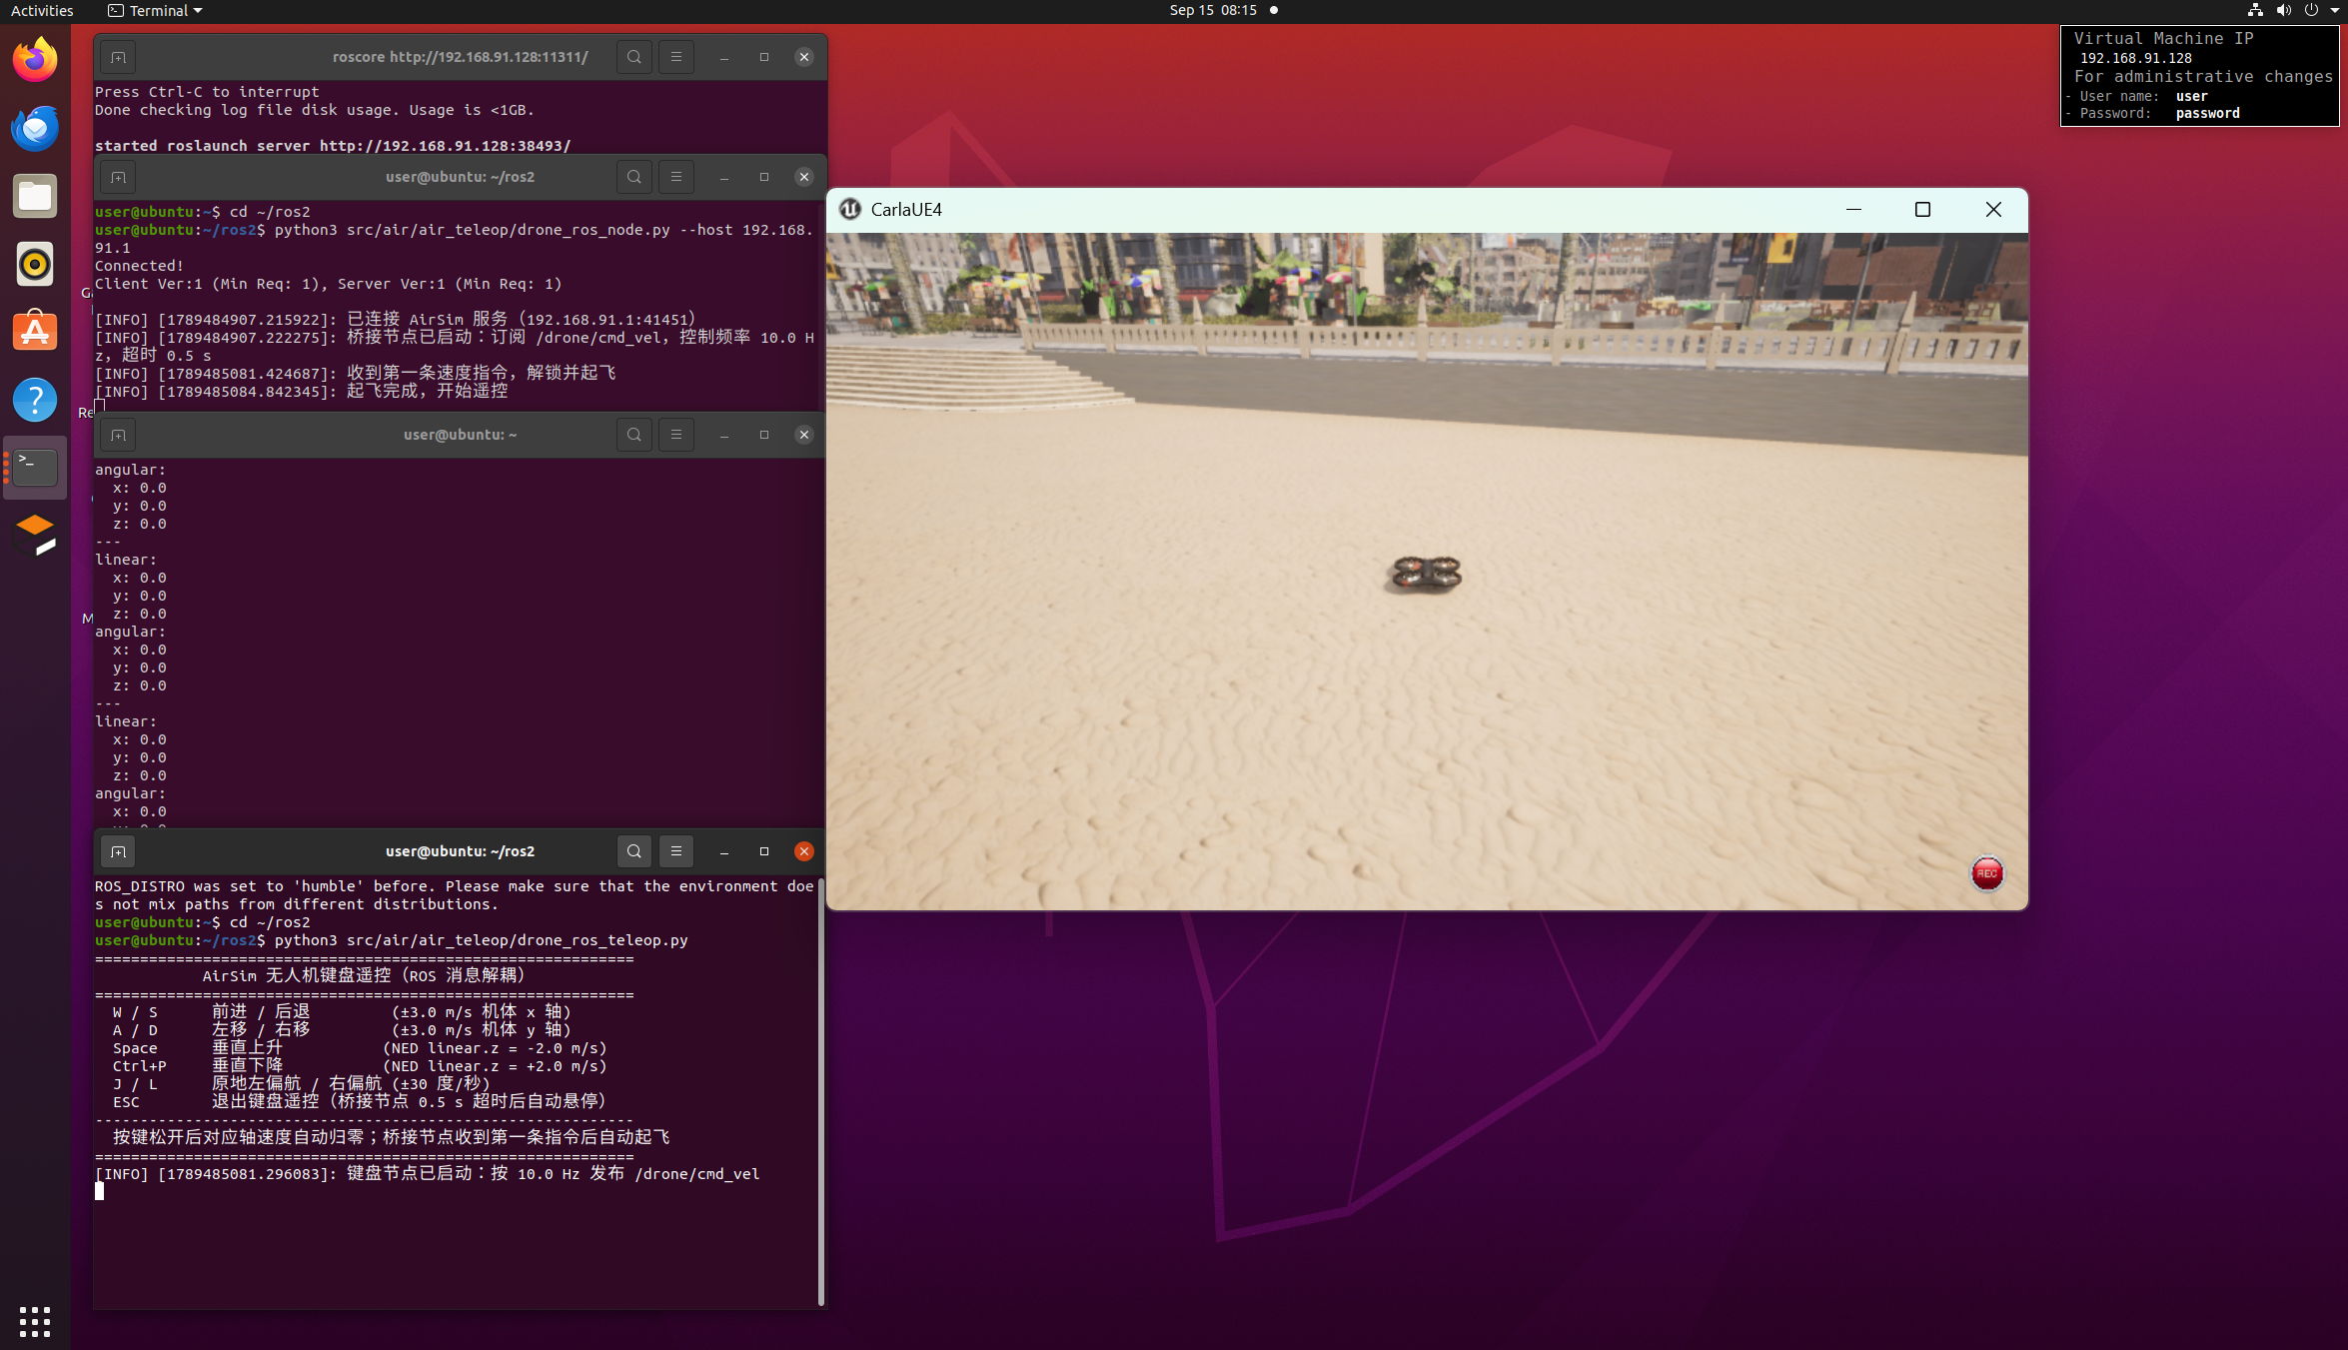Close the teleop terminal with red button
Viewport: 2348px width, 1350px height.
pos(804,851)
